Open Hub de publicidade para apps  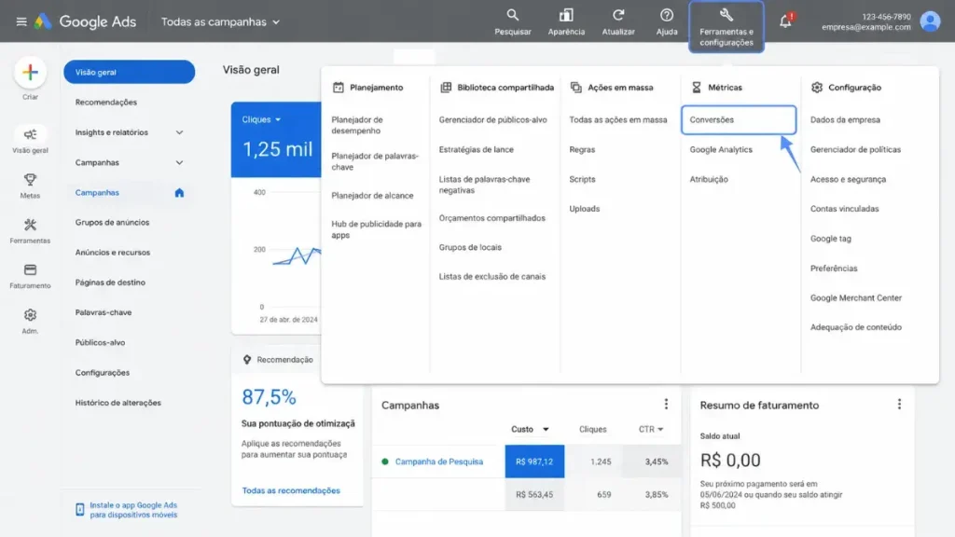[376, 229]
